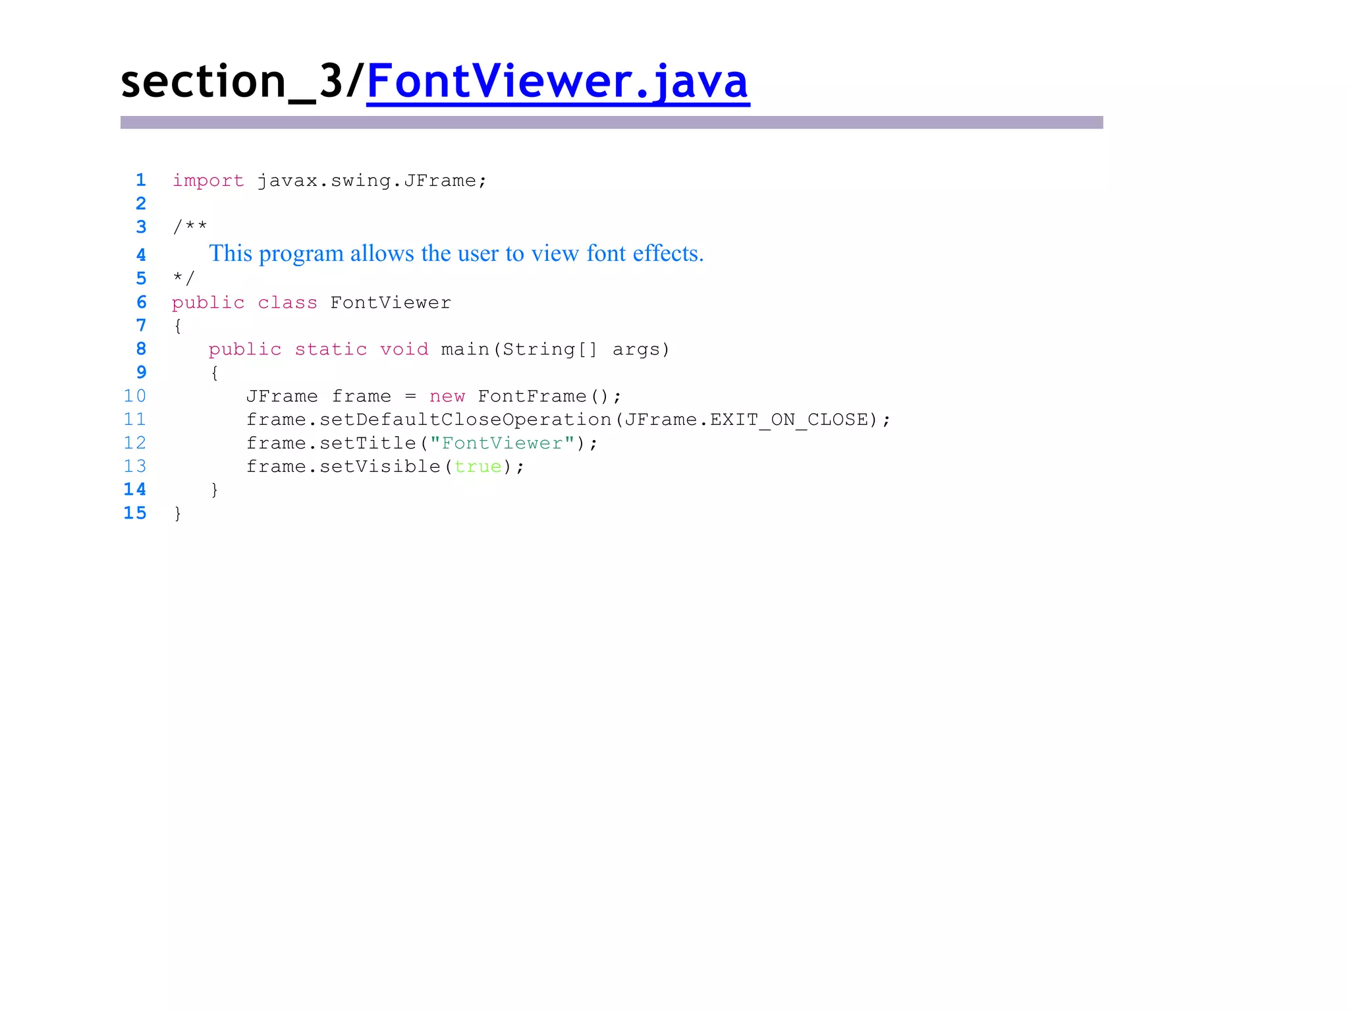
Task: Click the '/**' comment opener on line 3
Action: (190, 227)
